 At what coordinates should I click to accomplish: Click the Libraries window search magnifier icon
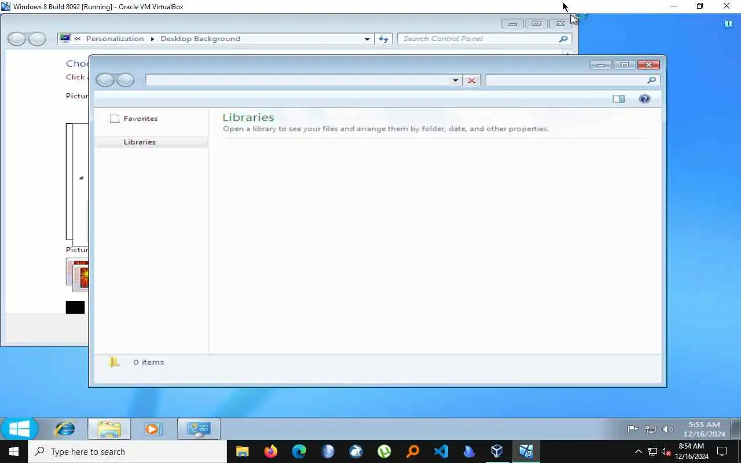coord(651,80)
